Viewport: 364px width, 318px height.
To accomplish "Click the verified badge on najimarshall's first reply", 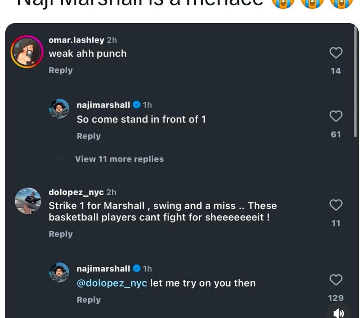I will tap(137, 105).
